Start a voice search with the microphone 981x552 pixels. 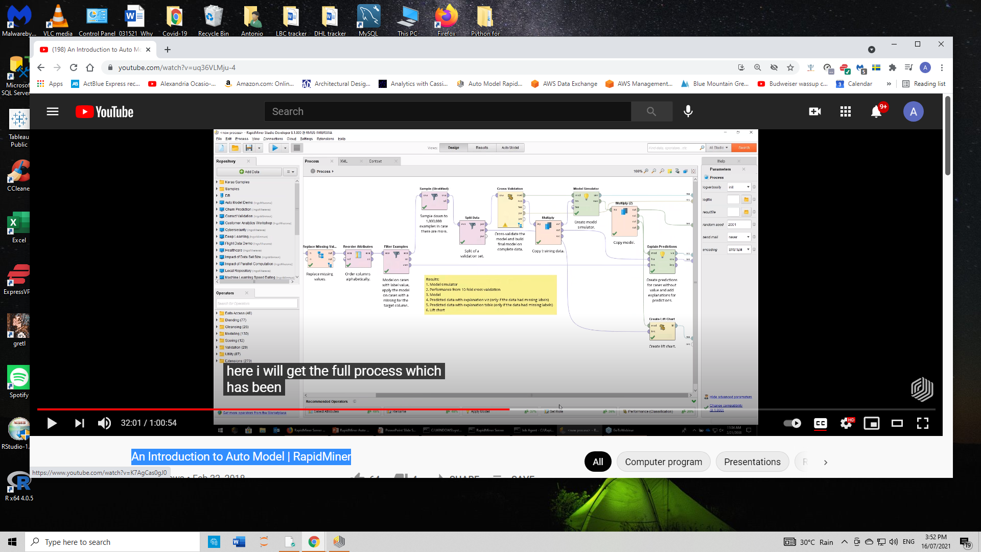pos(688,111)
